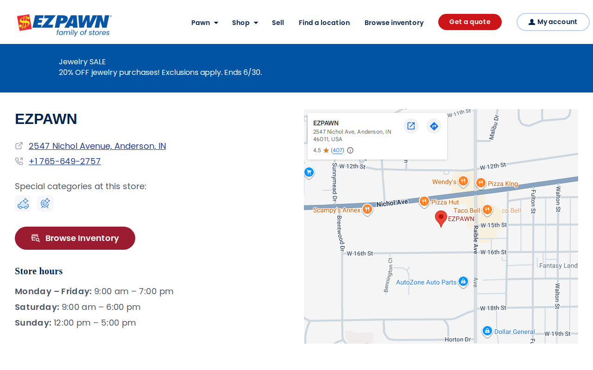Open the My account button
593x370 pixels.
tap(553, 22)
